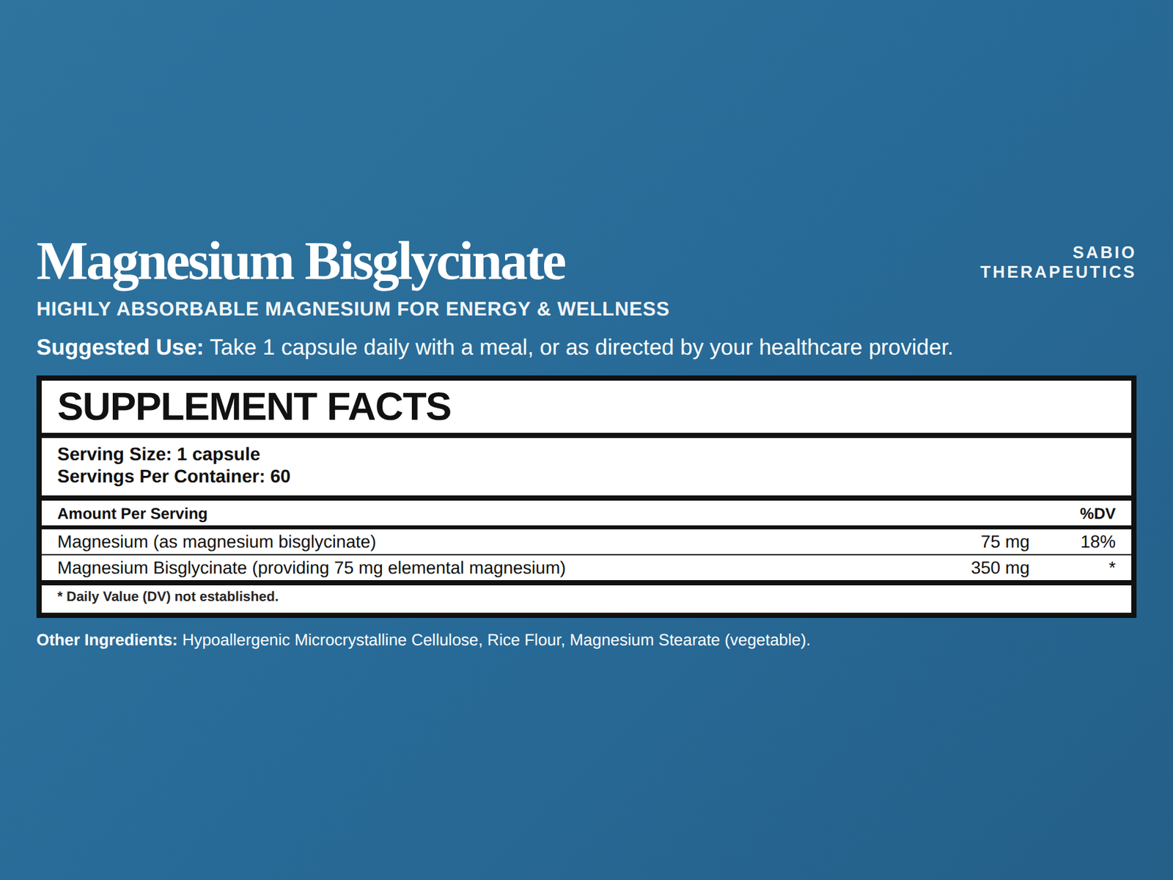Select 'Hypoallergenic Microcrystalline Cellulose' ingredient text
The width and height of the screenshot is (1173, 880).
331,640
